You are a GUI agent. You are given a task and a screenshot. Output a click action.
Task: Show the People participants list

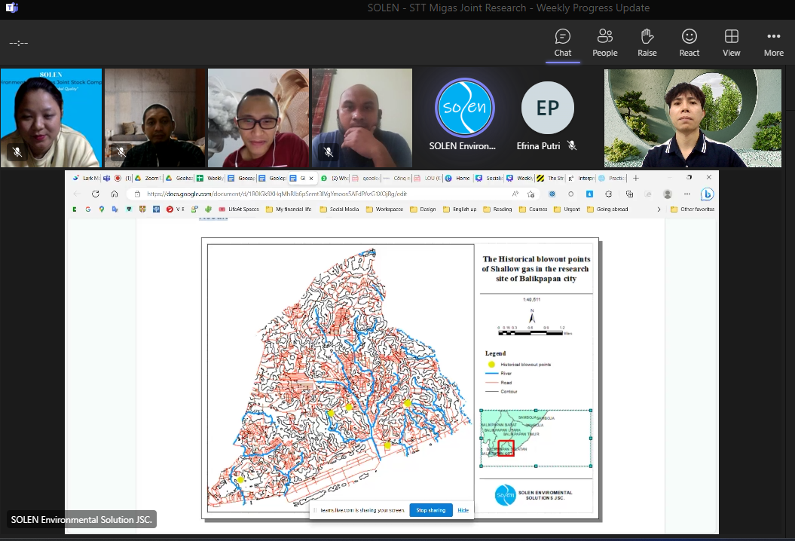click(604, 43)
